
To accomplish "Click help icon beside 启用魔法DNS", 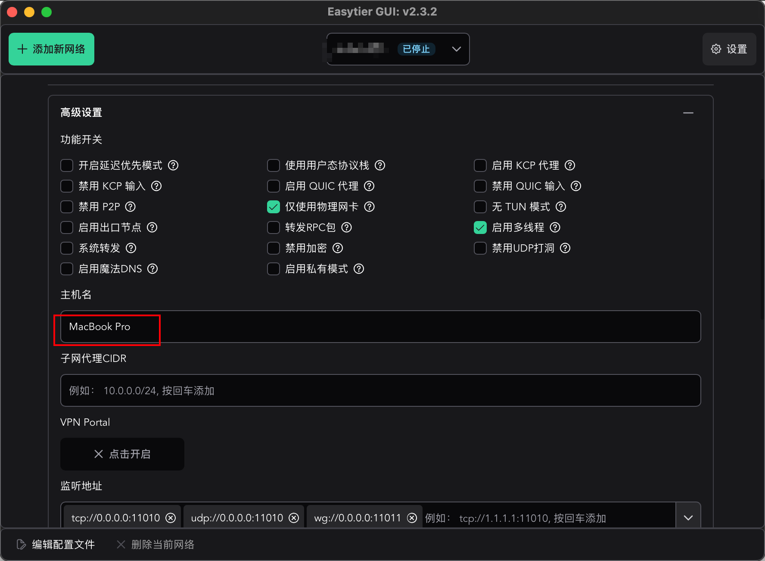I will pos(152,269).
